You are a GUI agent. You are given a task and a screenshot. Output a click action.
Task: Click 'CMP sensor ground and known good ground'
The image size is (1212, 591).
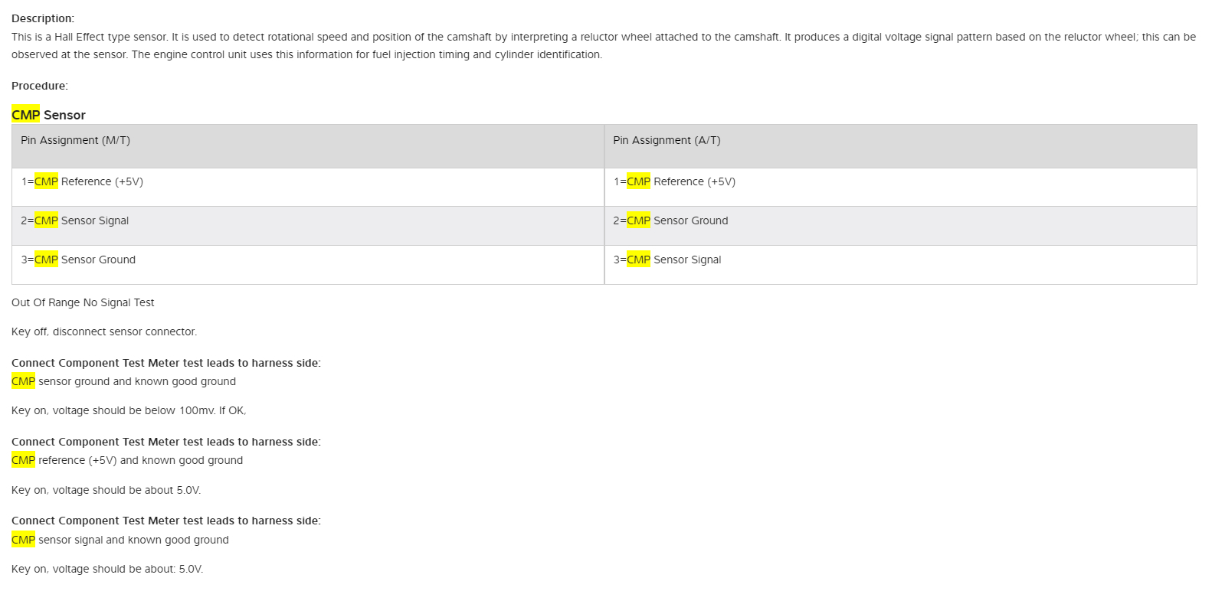[123, 382]
